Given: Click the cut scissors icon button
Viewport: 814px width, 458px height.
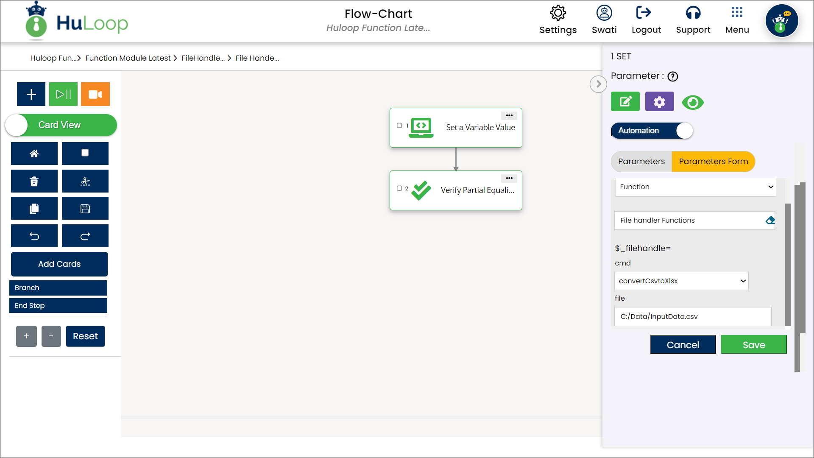Looking at the screenshot, I should (x=85, y=182).
